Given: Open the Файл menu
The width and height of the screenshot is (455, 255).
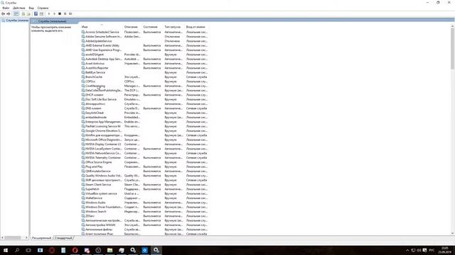Looking at the screenshot, I should pos(6,8).
